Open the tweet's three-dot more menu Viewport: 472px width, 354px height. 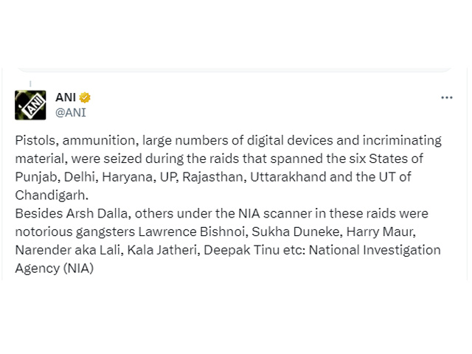pyautogui.click(x=446, y=97)
